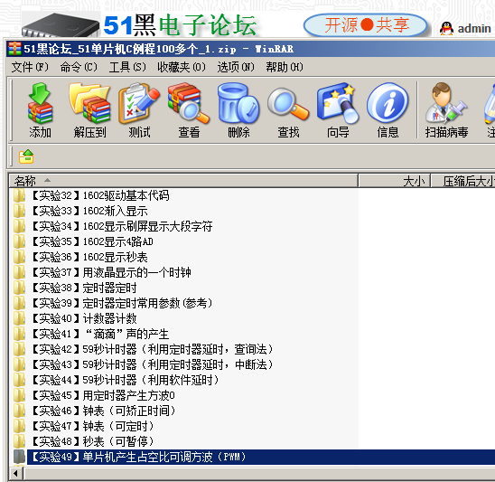Image resolution: width=495 pixels, height=482 pixels.
Task: Open the 文件(F) menu
Action: point(30,67)
